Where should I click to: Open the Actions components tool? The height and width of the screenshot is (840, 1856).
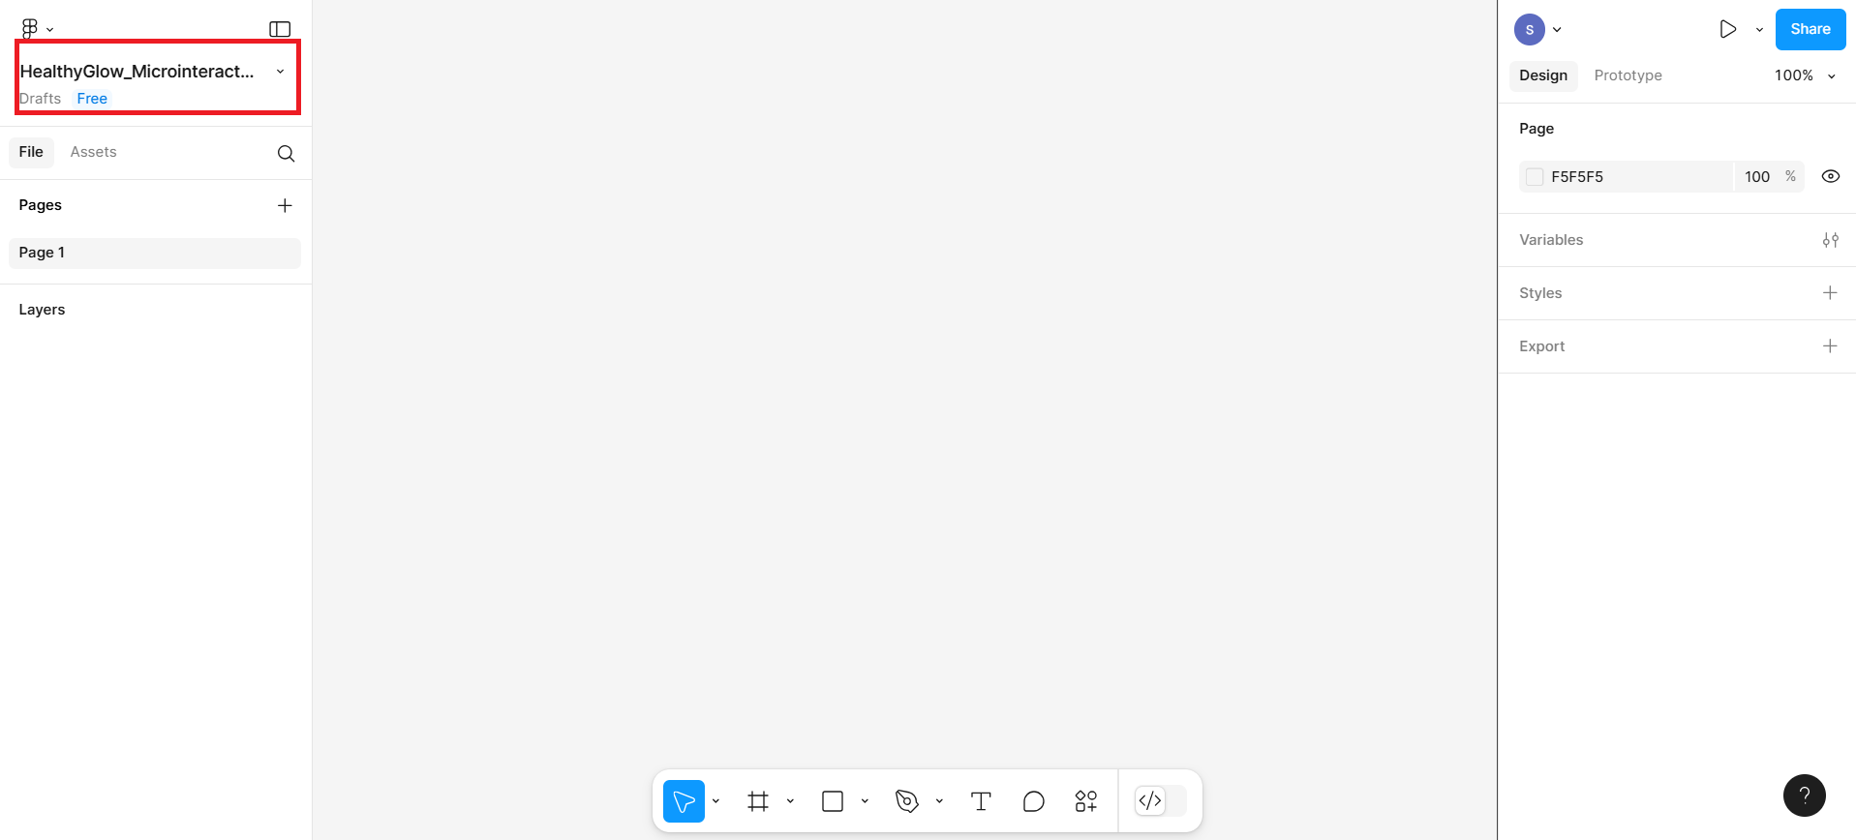[x=1086, y=801]
